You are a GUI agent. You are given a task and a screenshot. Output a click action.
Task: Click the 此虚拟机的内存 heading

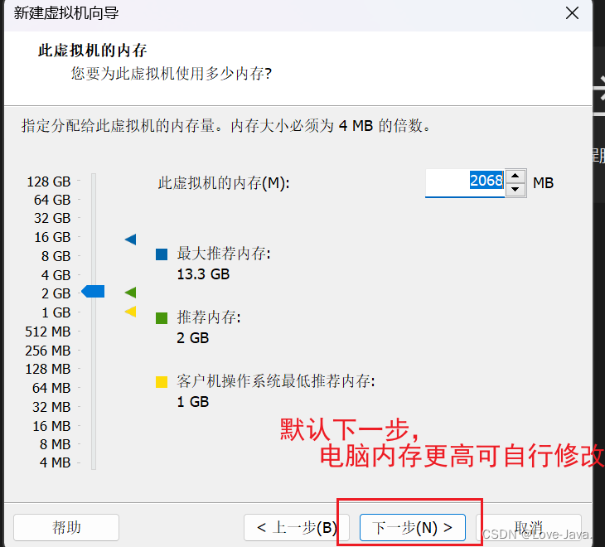[x=93, y=51]
